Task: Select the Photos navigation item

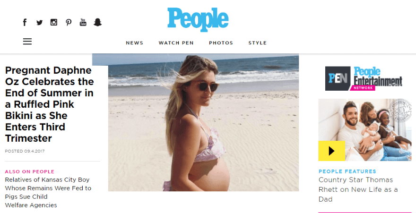Action: 221,43
